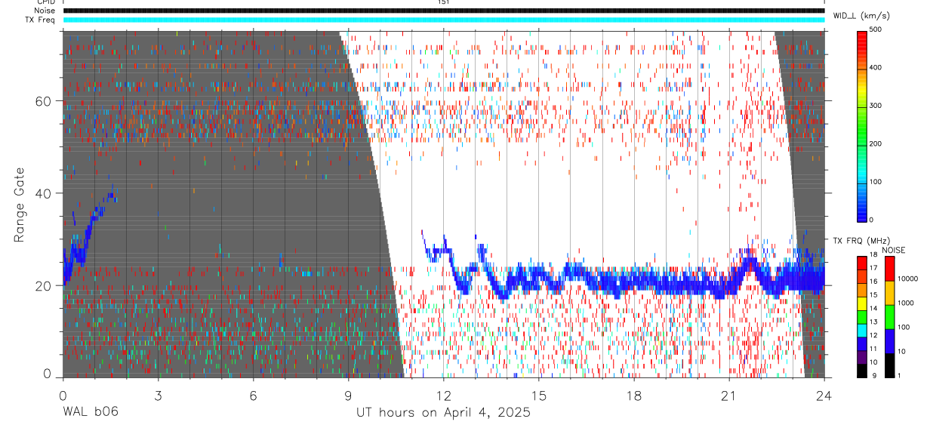Click the cyan TX Freq strip at top

pyautogui.click(x=444, y=20)
